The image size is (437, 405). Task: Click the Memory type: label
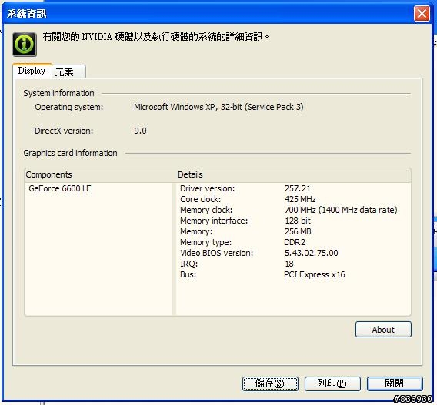[205, 242]
